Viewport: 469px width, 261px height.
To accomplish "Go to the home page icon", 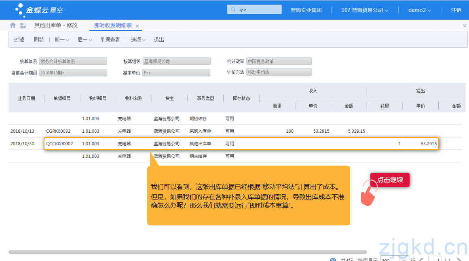I will point(13,25).
